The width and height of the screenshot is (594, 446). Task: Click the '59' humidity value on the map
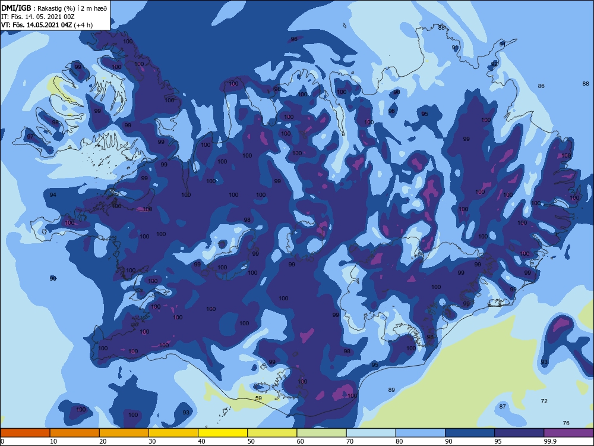pos(258,398)
